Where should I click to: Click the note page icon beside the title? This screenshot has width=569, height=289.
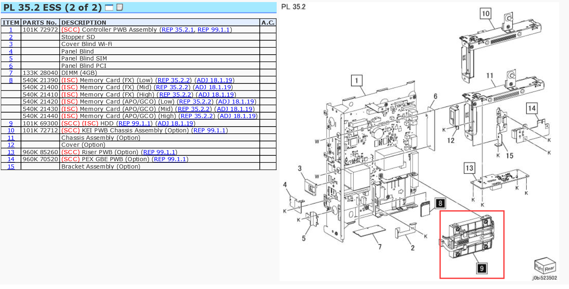point(120,7)
